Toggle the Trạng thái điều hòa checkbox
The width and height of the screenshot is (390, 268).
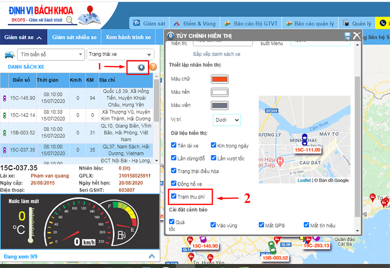coord(174,171)
